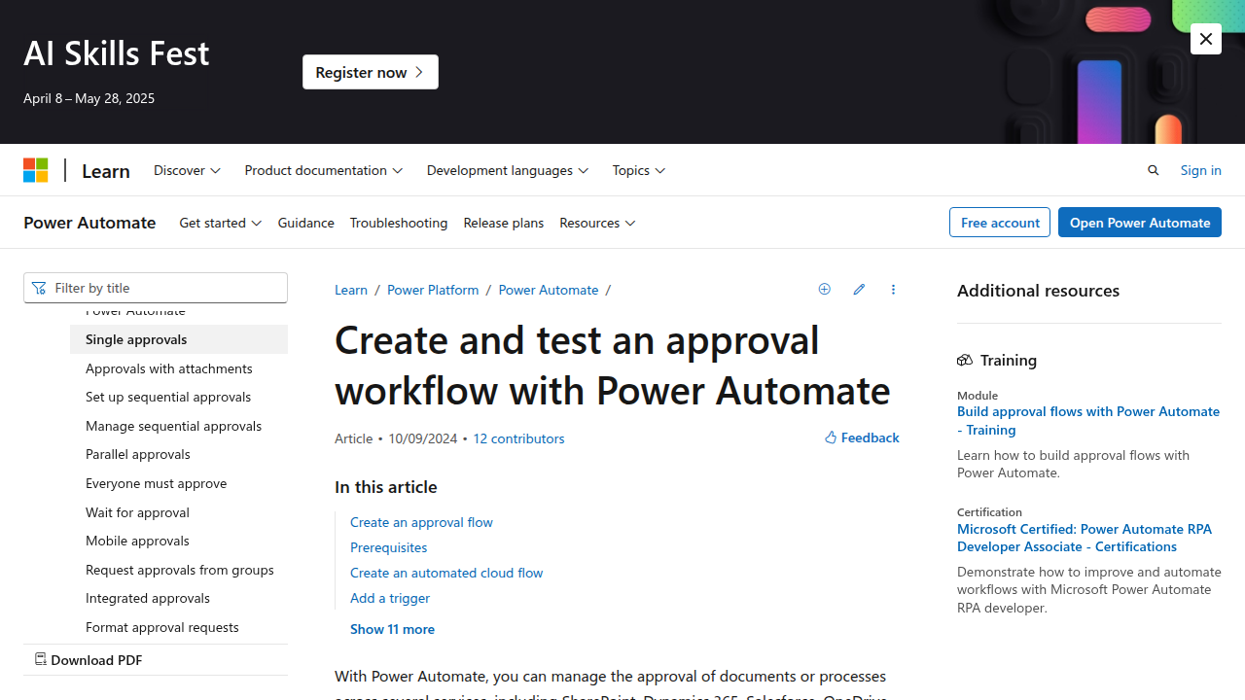Image resolution: width=1245 pixels, height=700 pixels.
Task: Jump to Prerequisites section
Action: (388, 547)
